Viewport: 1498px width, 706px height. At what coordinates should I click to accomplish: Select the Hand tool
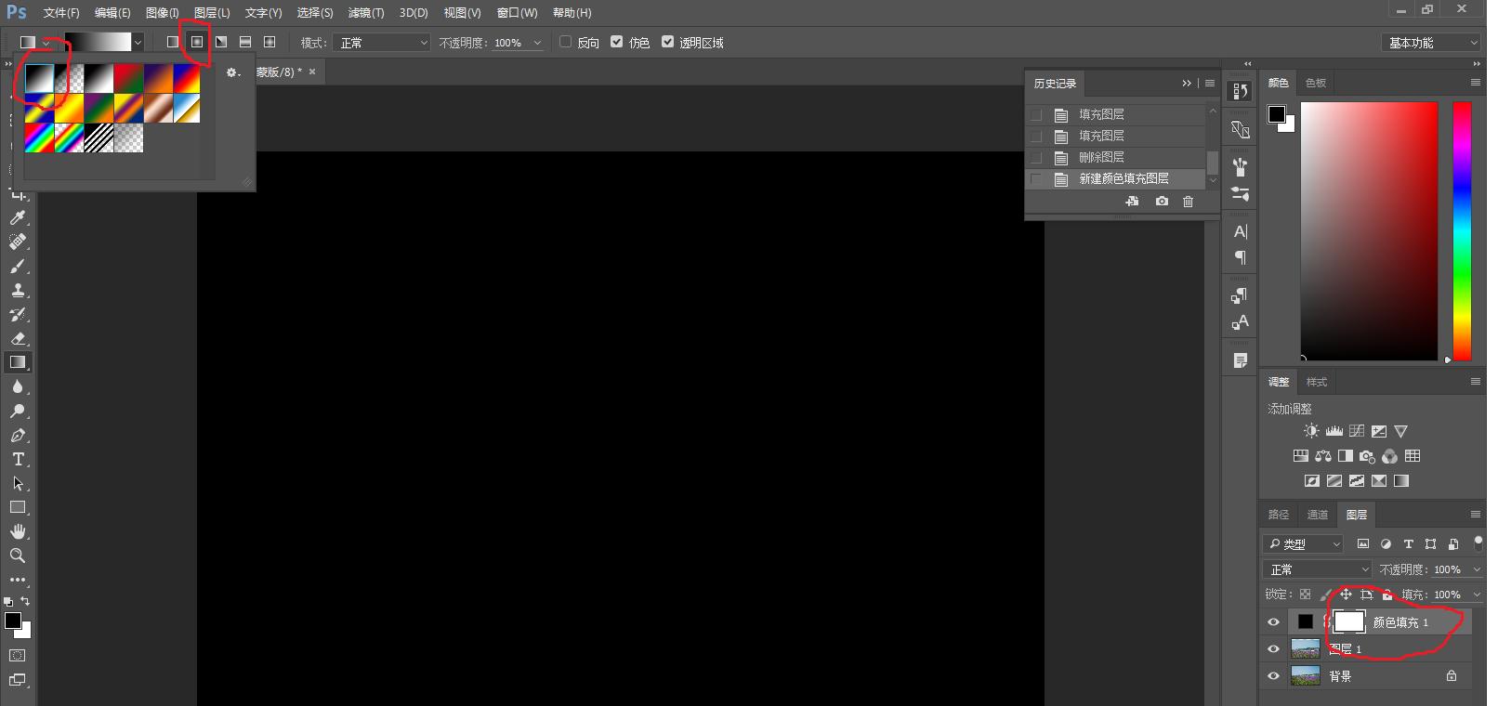tap(18, 531)
